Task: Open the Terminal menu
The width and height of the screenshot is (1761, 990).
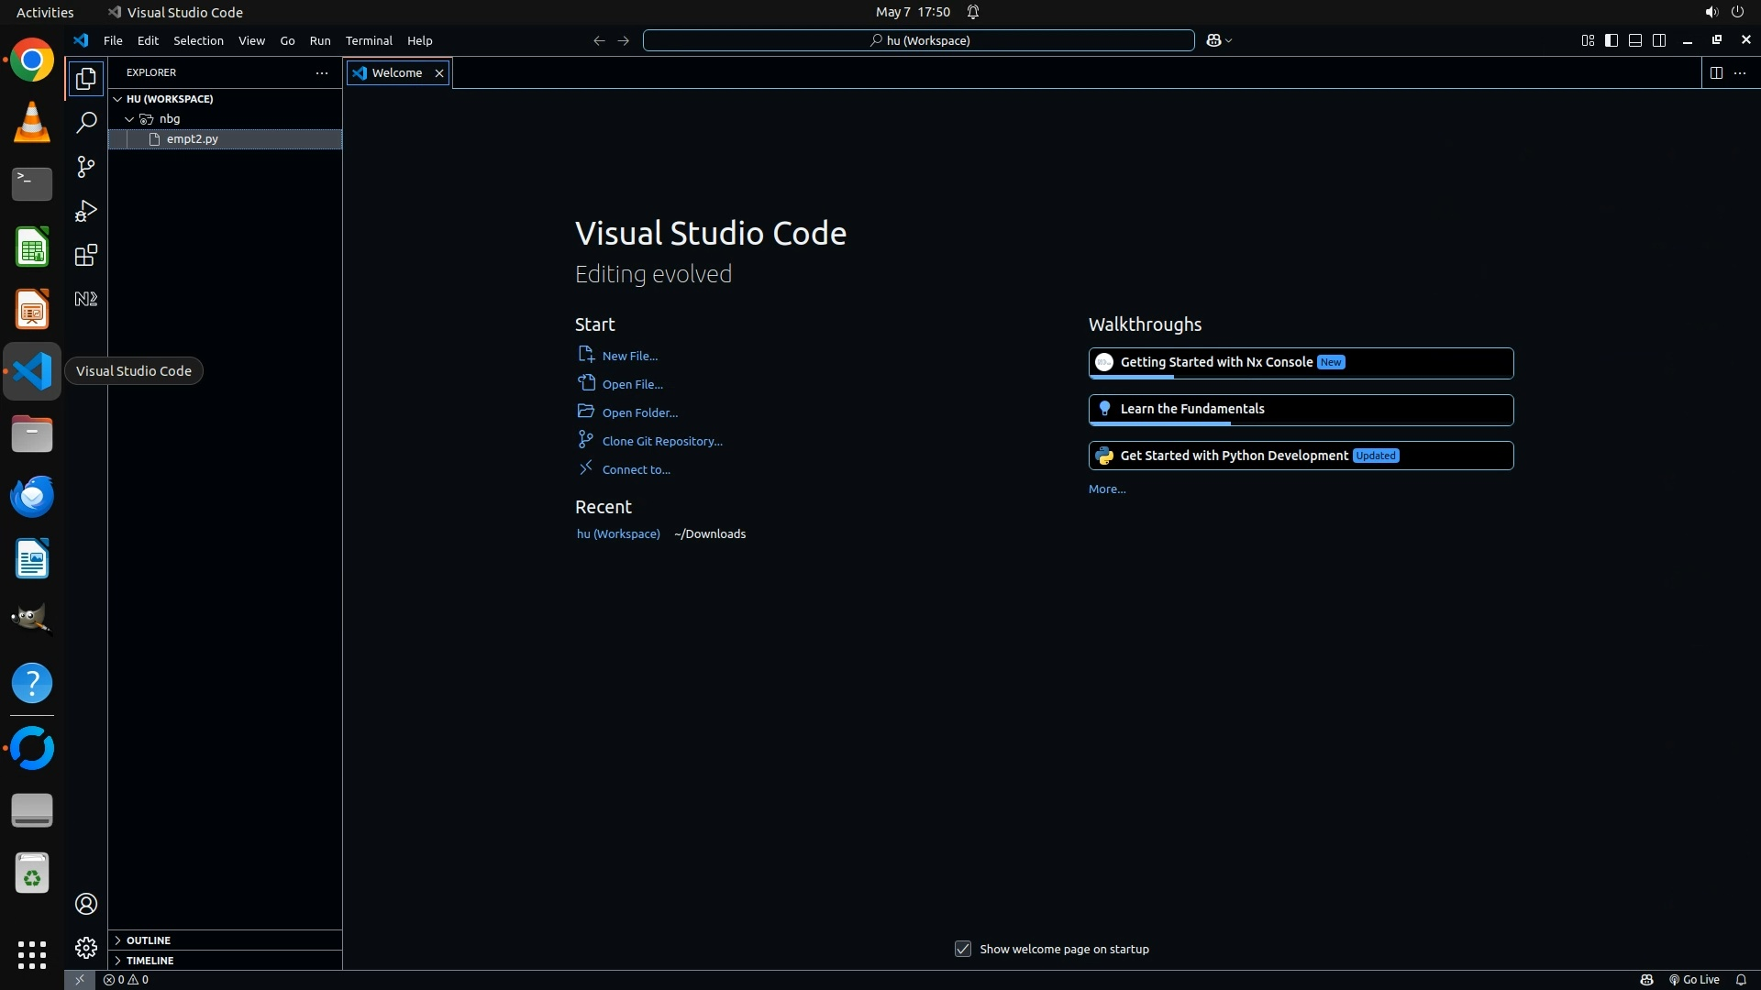Action: pyautogui.click(x=368, y=40)
